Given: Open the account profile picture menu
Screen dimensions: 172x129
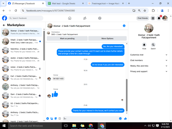Looking at the screenshot, I should point(165,18).
